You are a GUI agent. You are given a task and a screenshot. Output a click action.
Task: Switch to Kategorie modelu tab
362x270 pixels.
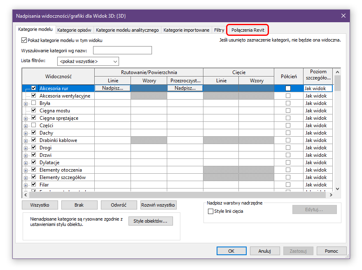pos(35,30)
